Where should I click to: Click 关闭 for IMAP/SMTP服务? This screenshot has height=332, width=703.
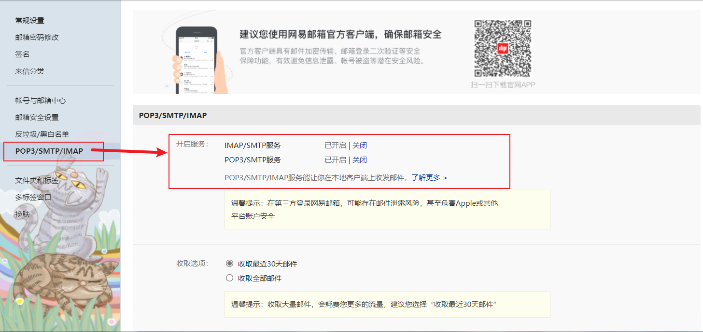360,145
